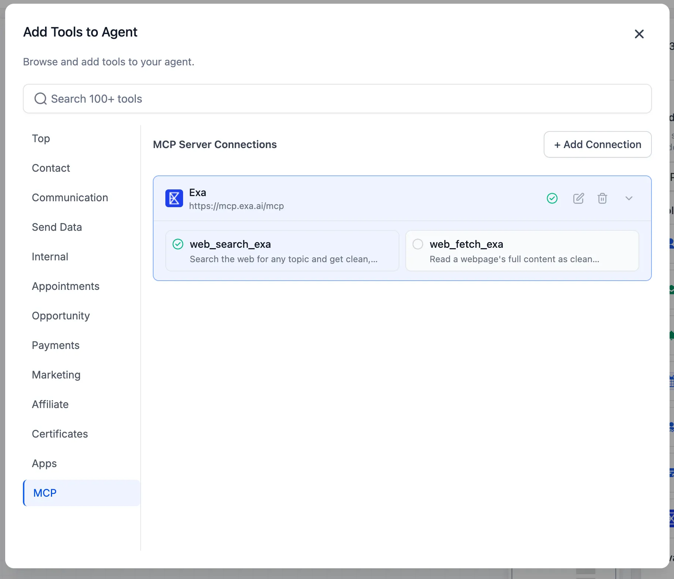Screen dimensions: 674x579
Task: Delete the Exa server connection
Action: [602, 199]
